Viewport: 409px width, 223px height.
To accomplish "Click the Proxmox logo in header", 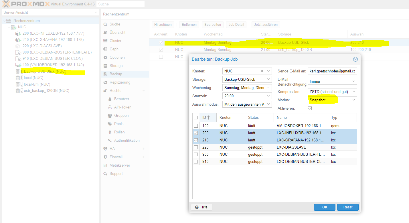I will (x=26, y=4).
